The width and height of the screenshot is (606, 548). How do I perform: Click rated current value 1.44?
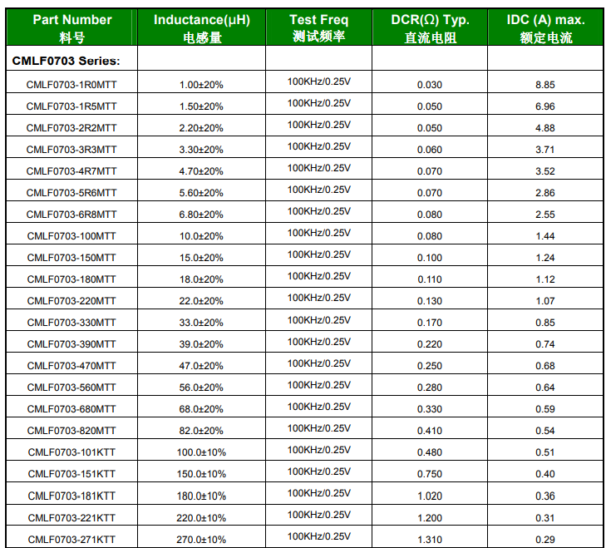point(545,236)
